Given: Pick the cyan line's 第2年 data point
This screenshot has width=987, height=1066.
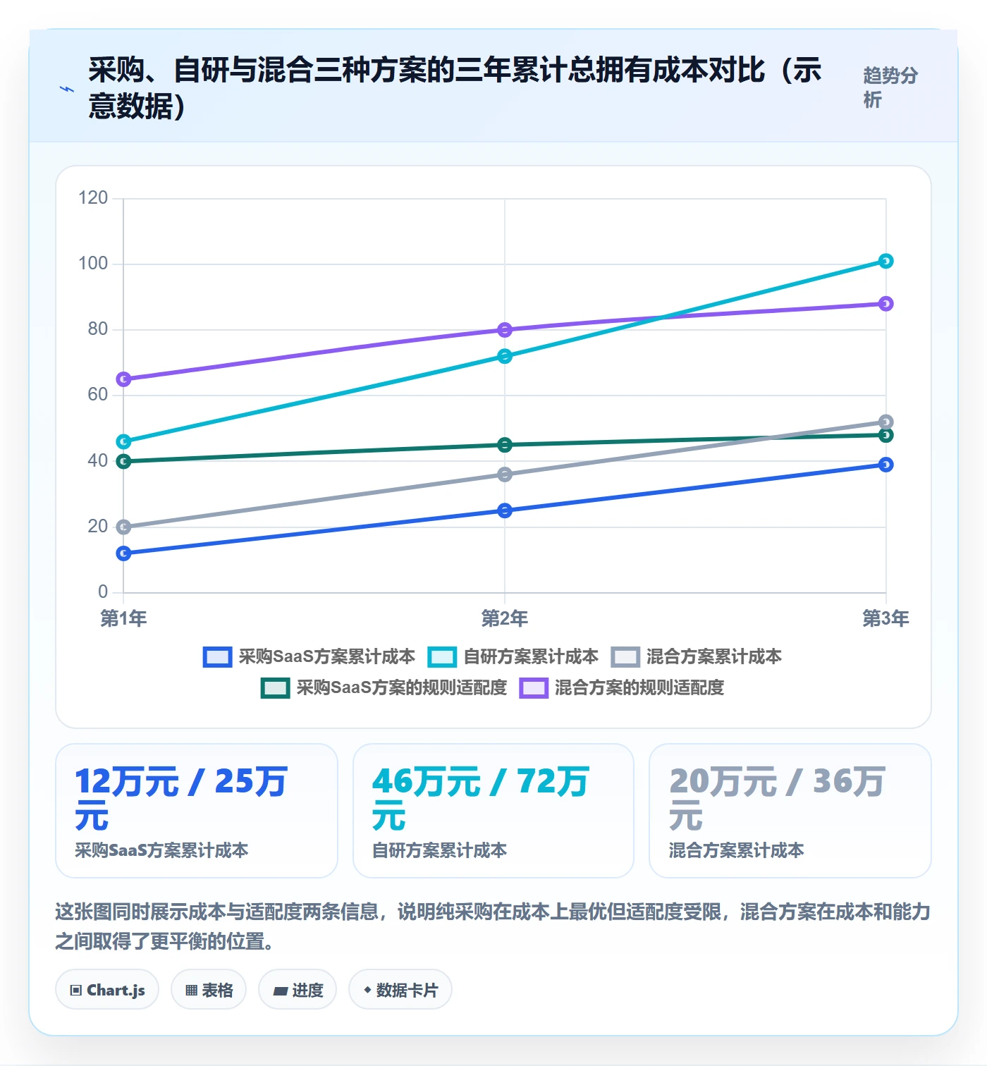Looking at the screenshot, I should click(x=505, y=357).
